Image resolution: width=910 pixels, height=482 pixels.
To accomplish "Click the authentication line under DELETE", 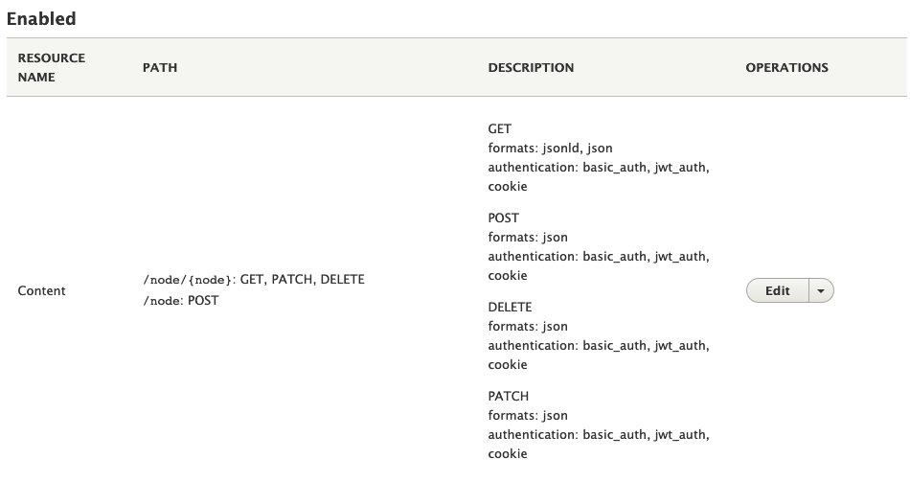I will tap(599, 346).
